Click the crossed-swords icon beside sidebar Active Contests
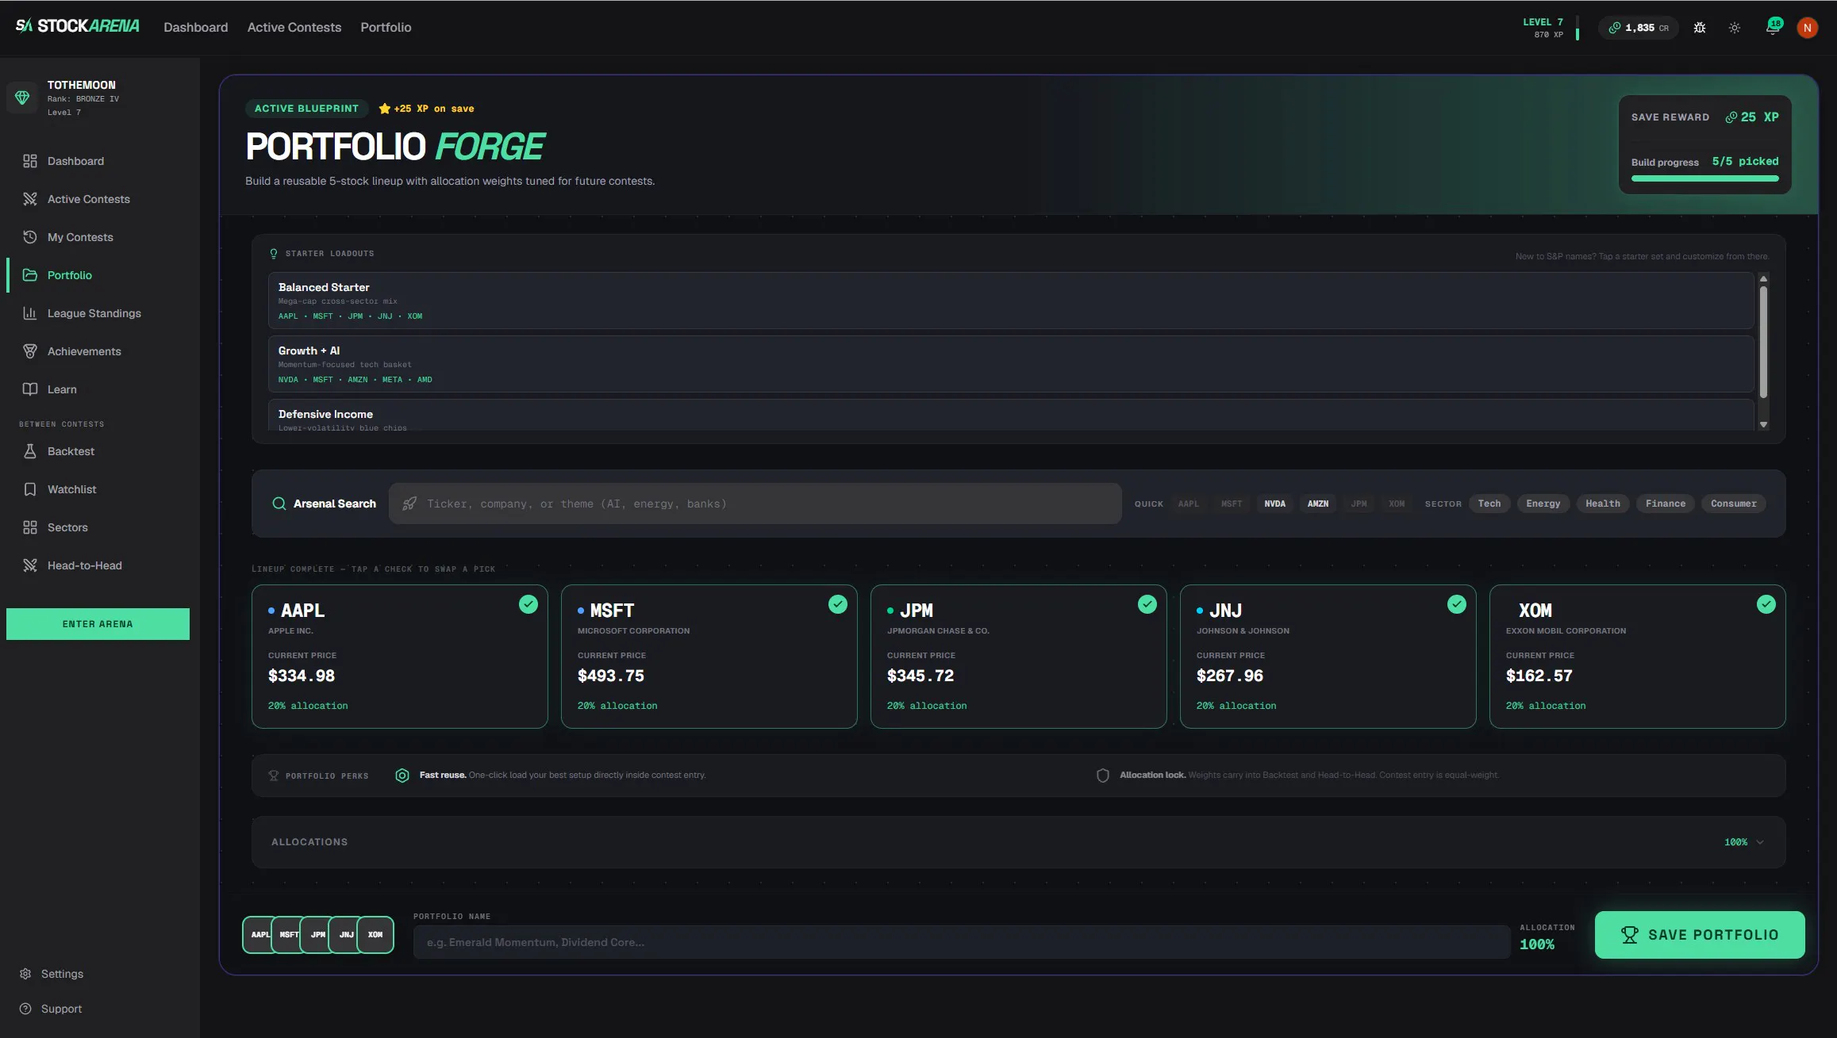 click(30, 199)
